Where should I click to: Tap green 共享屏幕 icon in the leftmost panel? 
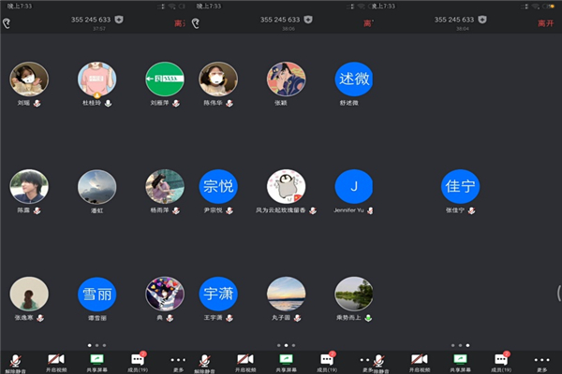[x=96, y=359]
